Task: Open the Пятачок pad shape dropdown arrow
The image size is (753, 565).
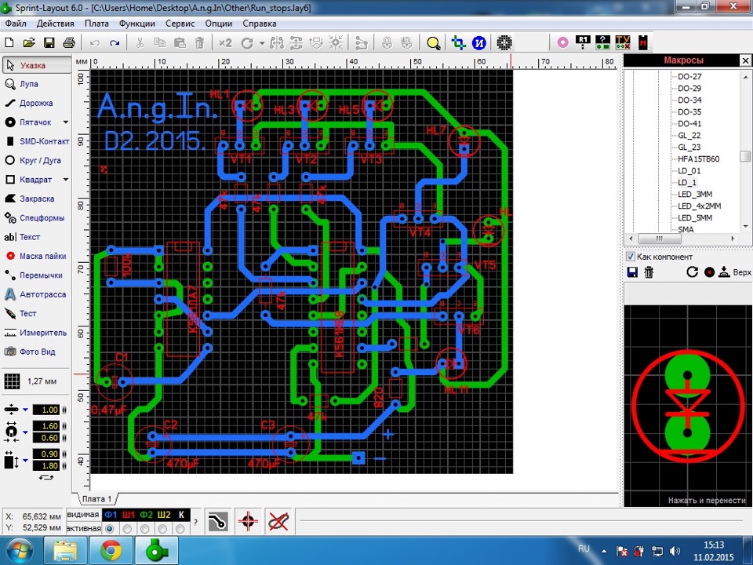Action: point(66,122)
